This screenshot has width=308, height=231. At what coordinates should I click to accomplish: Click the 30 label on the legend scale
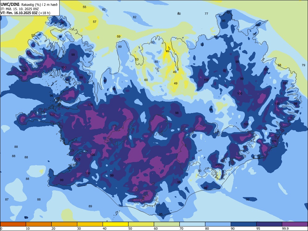(x=79, y=229)
